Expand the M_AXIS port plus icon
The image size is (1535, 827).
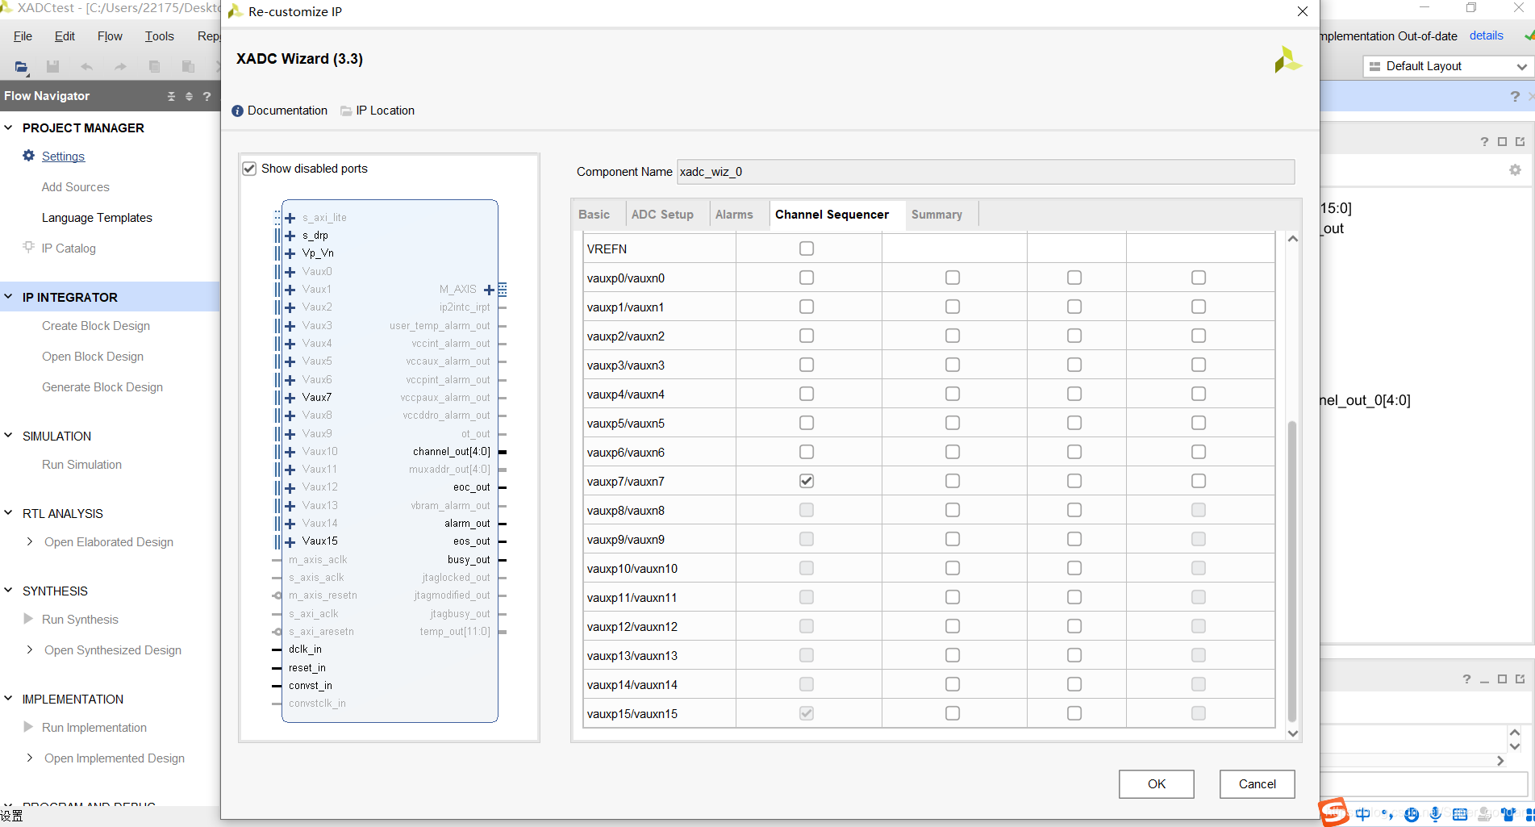[x=489, y=290]
